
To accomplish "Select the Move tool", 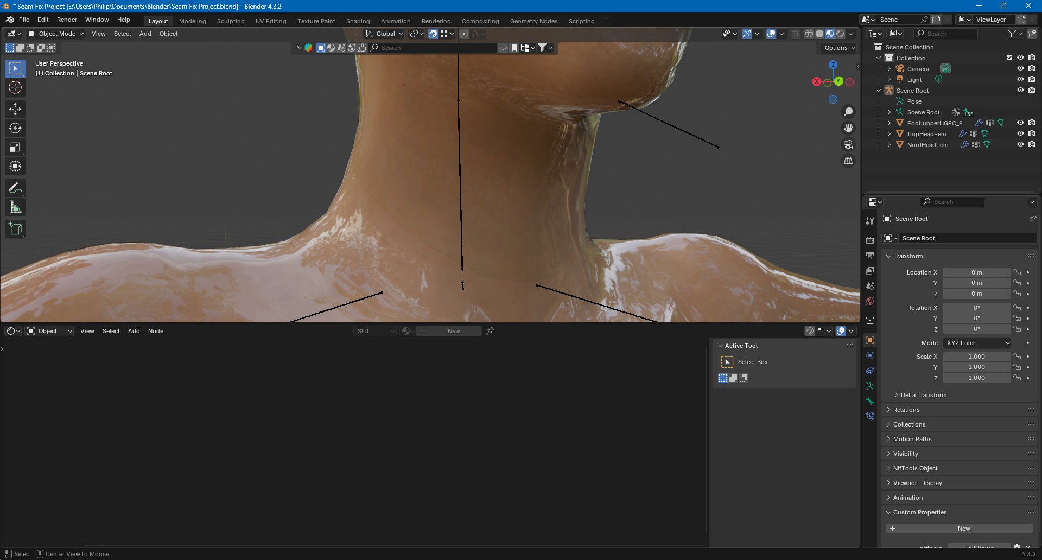I will pos(15,109).
